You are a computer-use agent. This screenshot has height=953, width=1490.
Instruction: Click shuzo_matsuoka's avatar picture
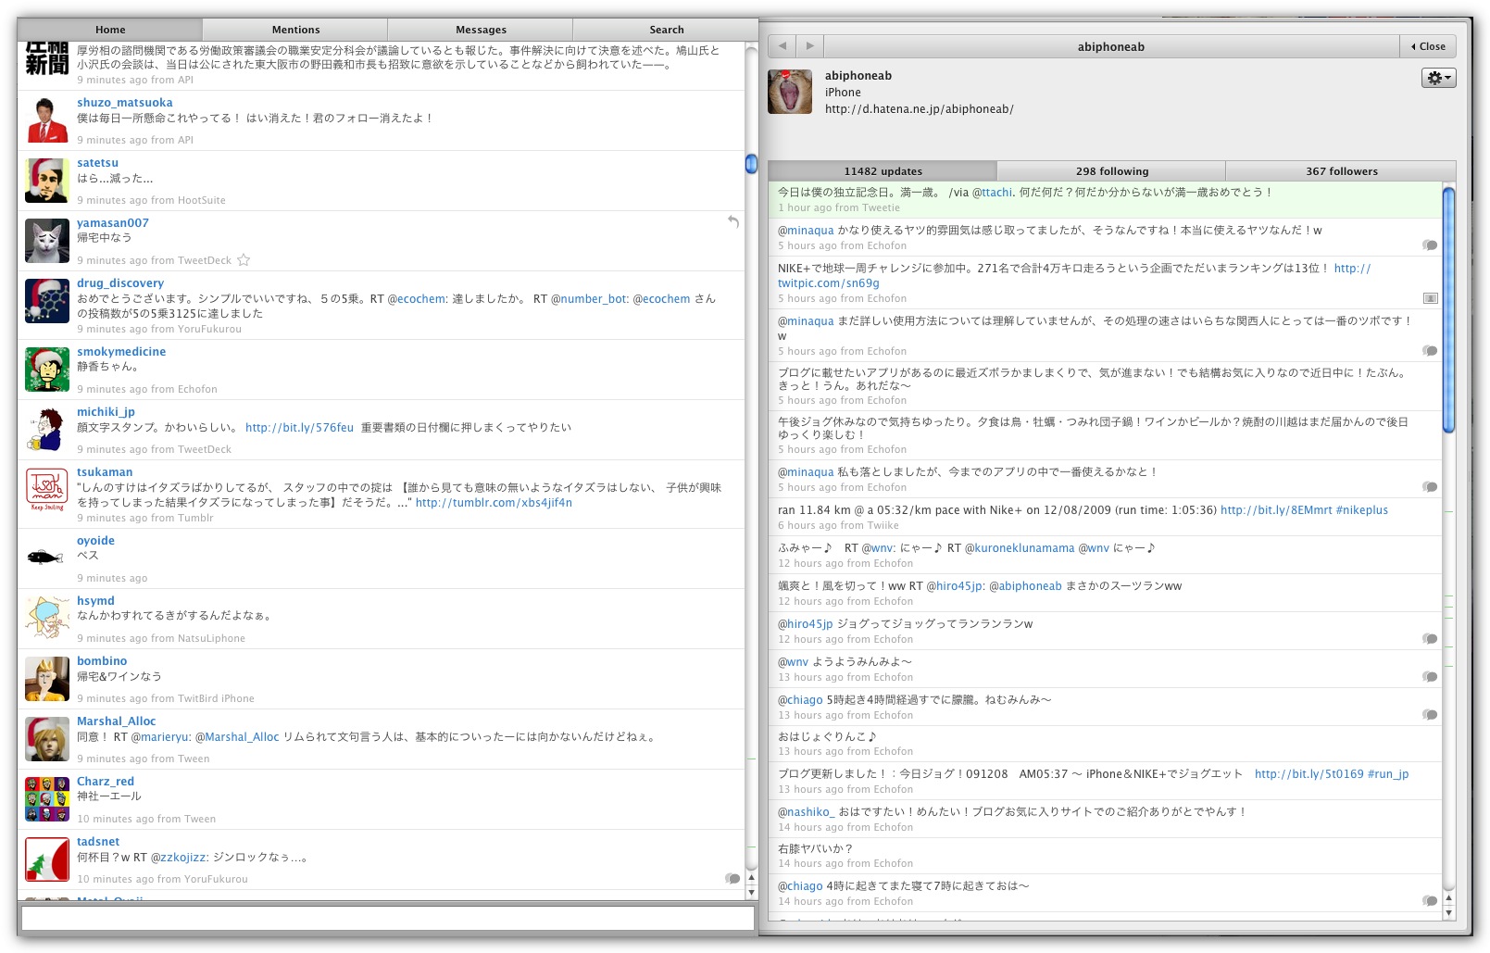(47, 120)
